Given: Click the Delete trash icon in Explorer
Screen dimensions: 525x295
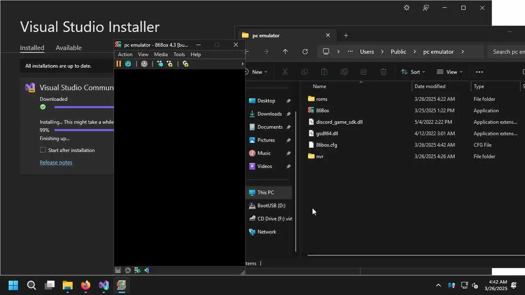Looking at the screenshot, I should click(383, 72).
